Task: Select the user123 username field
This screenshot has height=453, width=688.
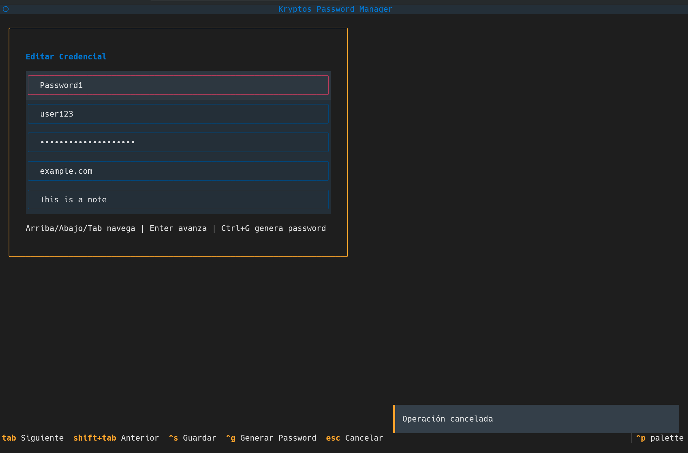Action: (178, 114)
